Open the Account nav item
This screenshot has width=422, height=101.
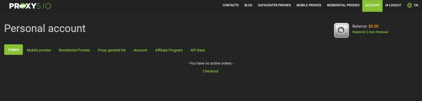[x=372, y=6]
